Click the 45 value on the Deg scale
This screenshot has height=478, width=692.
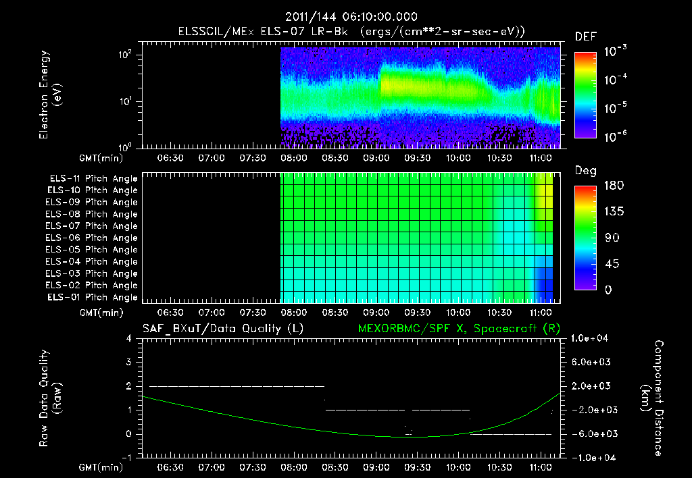point(612,264)
